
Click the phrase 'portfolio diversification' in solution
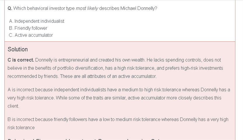pos(81,68)
